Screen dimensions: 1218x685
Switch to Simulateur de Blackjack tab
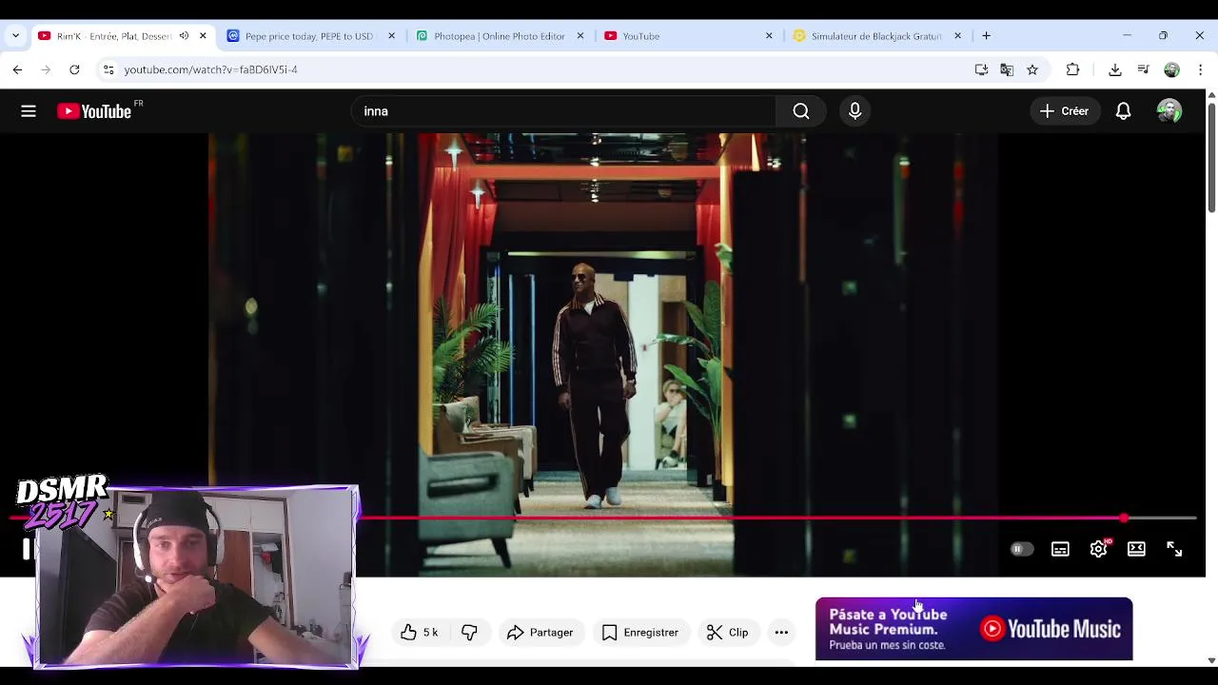pyautogui.click(x=875, y=36)
